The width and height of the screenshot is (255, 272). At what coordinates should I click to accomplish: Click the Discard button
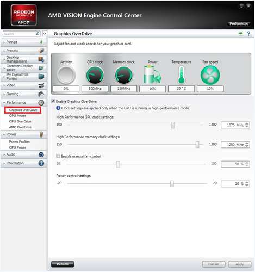[214, 264]
